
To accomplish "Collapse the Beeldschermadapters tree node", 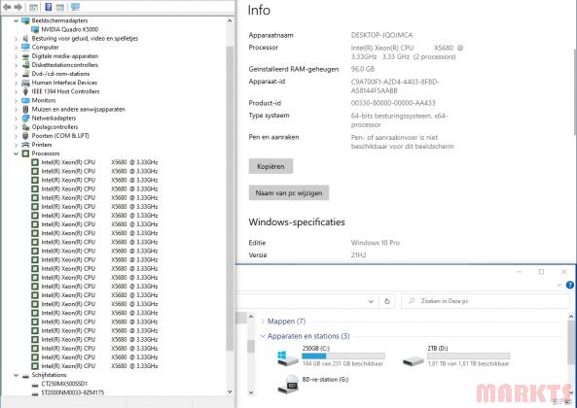I will (x=16, y=21).
